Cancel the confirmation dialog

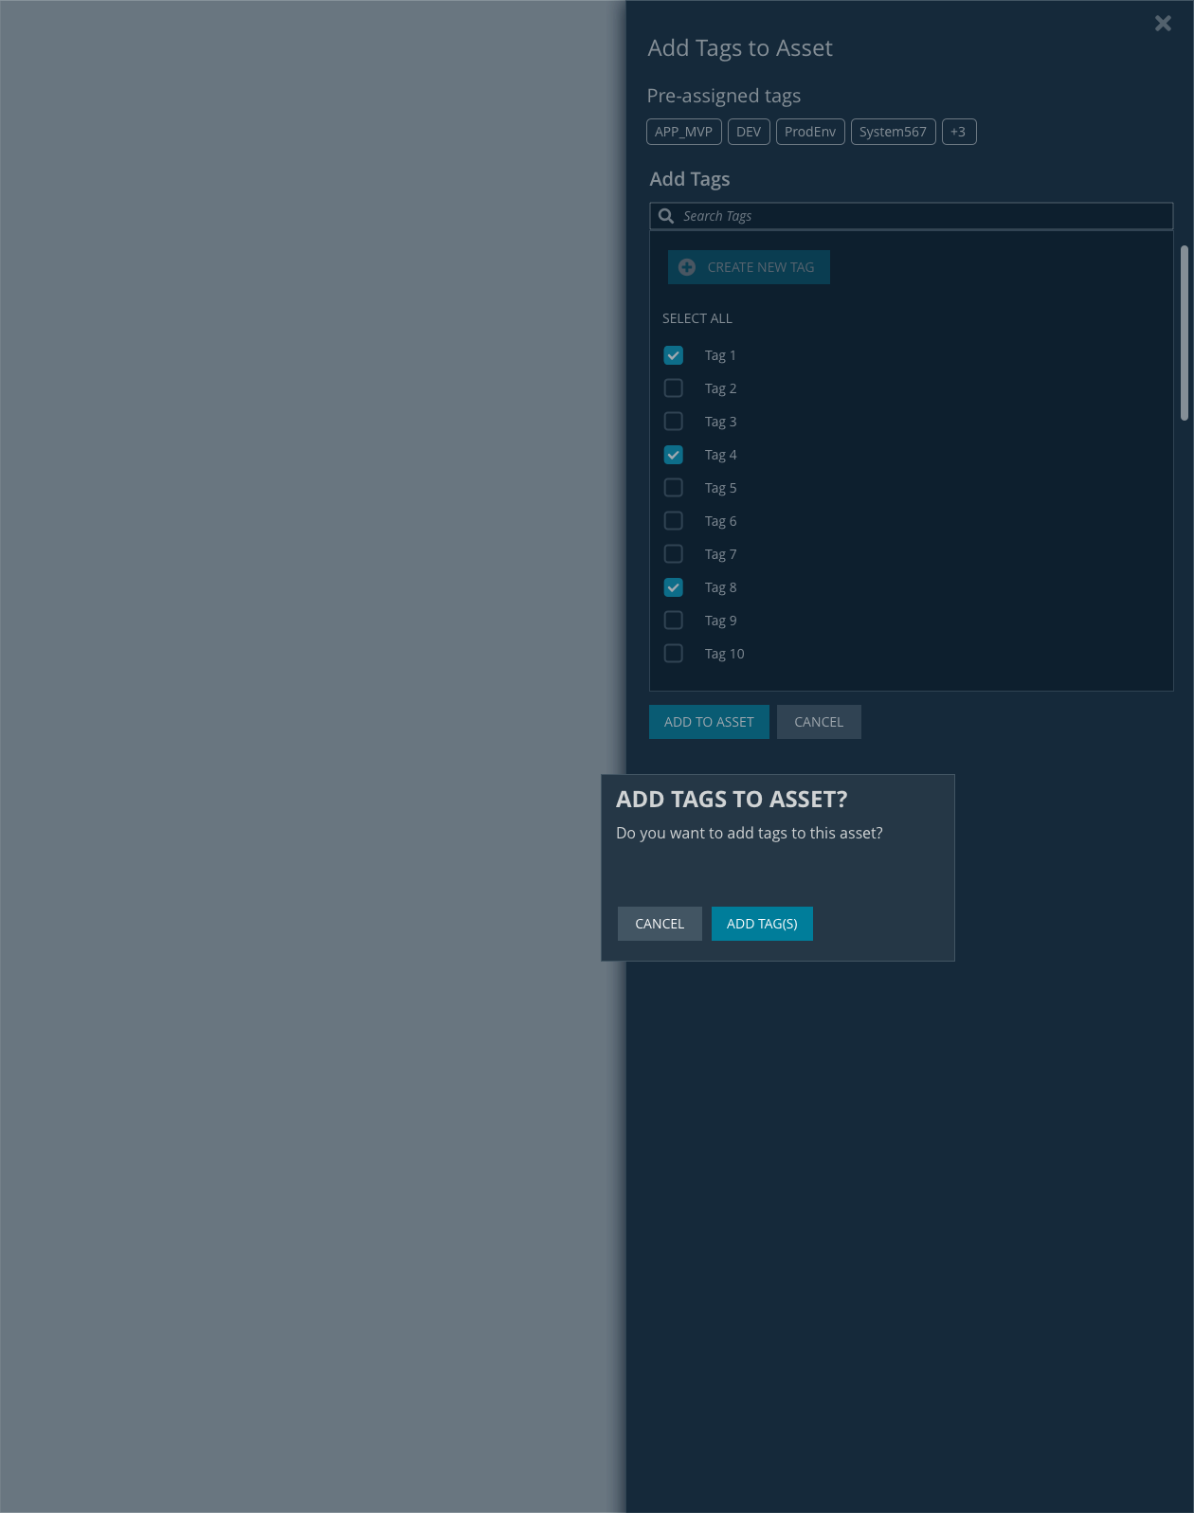click(x=660, y=924)
